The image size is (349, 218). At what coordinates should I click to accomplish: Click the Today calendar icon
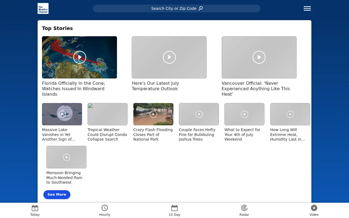35,208
